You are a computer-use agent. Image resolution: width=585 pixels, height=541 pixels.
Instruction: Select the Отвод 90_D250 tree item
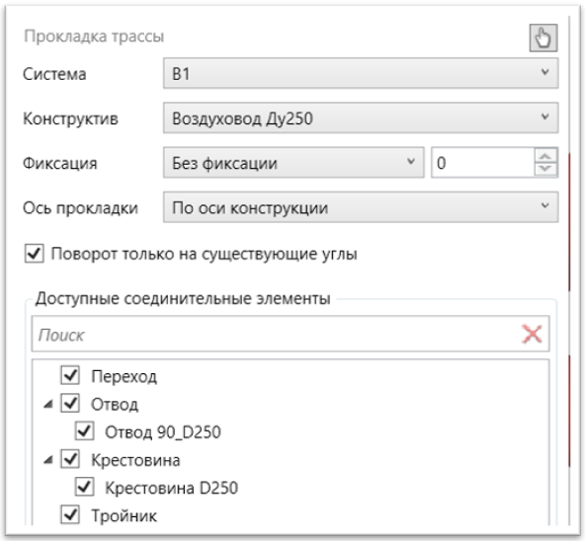point(163,432)
